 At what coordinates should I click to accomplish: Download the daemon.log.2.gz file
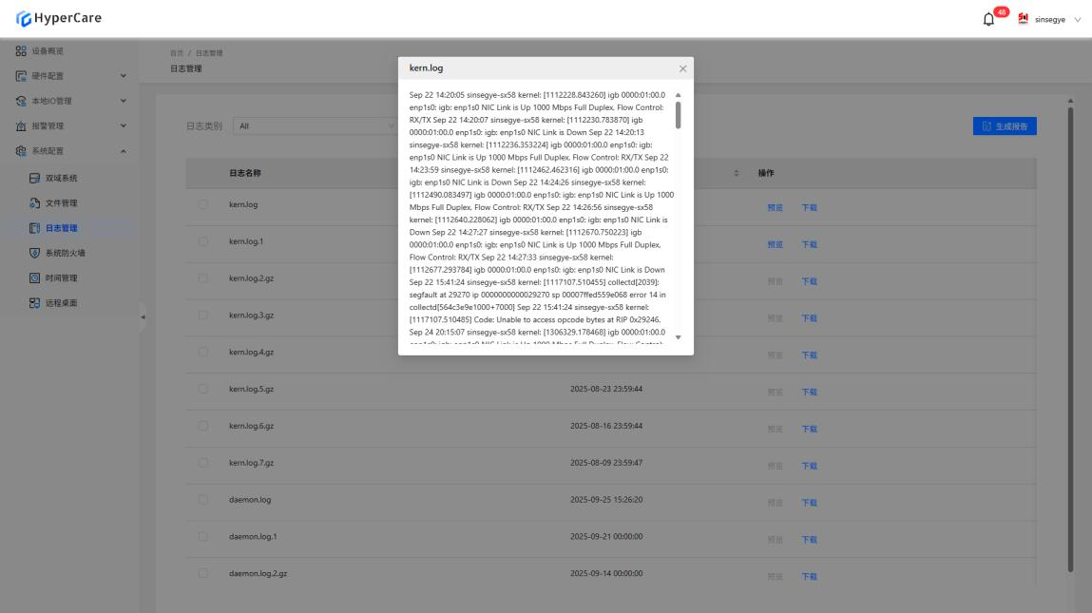(x=809, y=577)
